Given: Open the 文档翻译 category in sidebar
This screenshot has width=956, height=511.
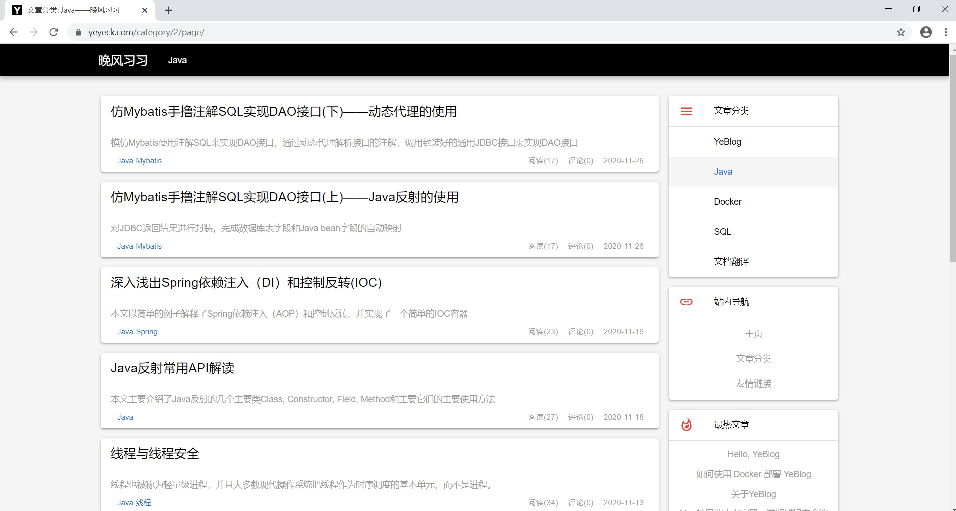Looking at the screenshot, I should click(x=753, y=262).
